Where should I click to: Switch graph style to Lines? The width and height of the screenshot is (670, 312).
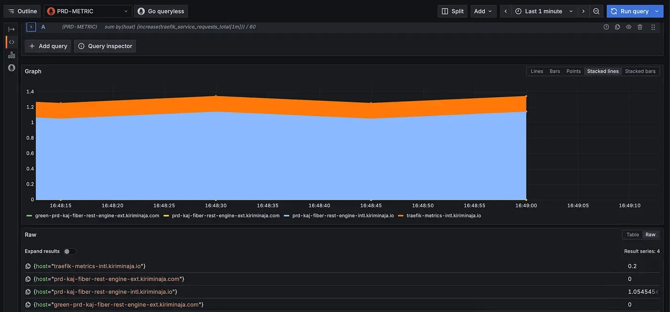[536, 71]
